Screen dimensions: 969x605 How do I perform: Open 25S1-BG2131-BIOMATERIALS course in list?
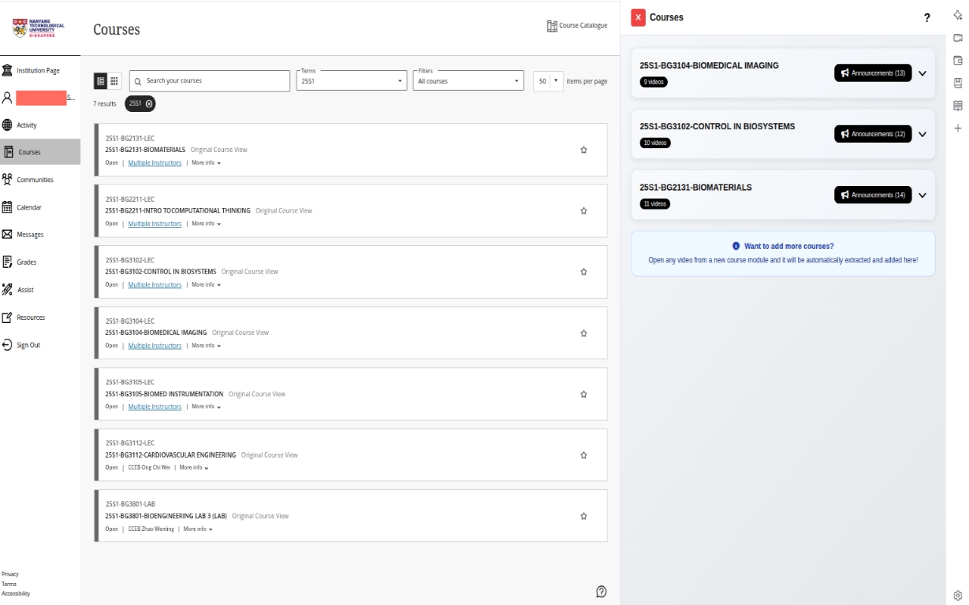pos(145,150)
